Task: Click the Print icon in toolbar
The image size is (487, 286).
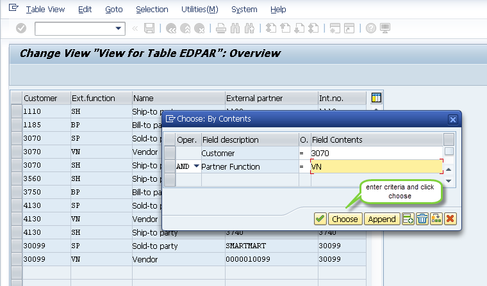Action: click(220, 28)
